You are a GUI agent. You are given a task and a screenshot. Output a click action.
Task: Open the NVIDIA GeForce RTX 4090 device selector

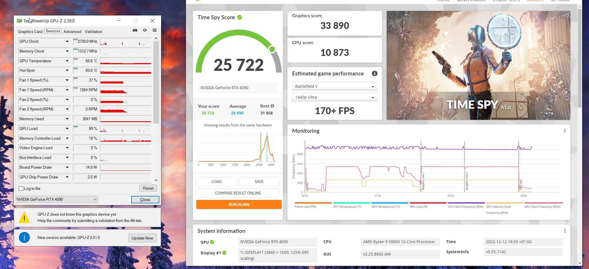pyautogui.click(x=56, y=199)
